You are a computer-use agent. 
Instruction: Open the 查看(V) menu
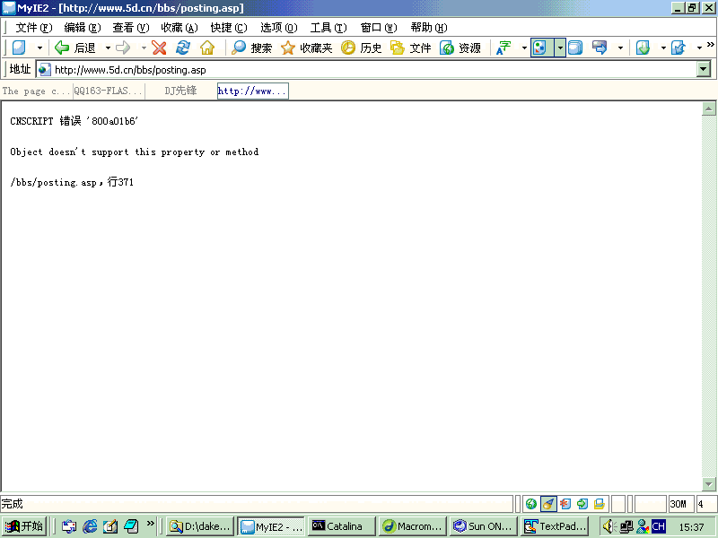click(131, 28)
